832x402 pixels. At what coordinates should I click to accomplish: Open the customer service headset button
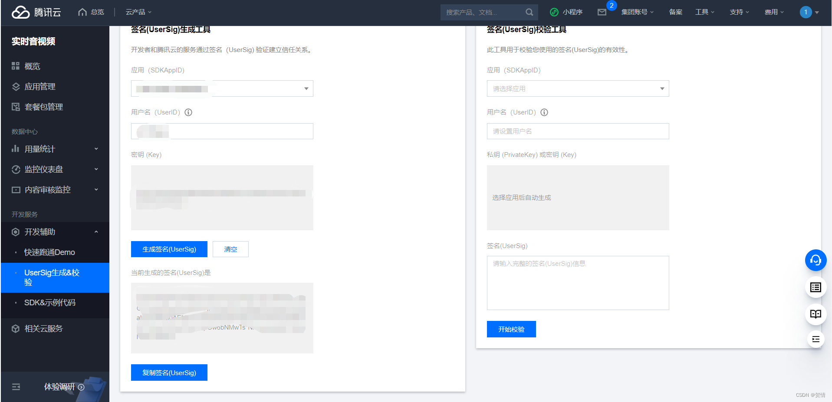point(816,260)
